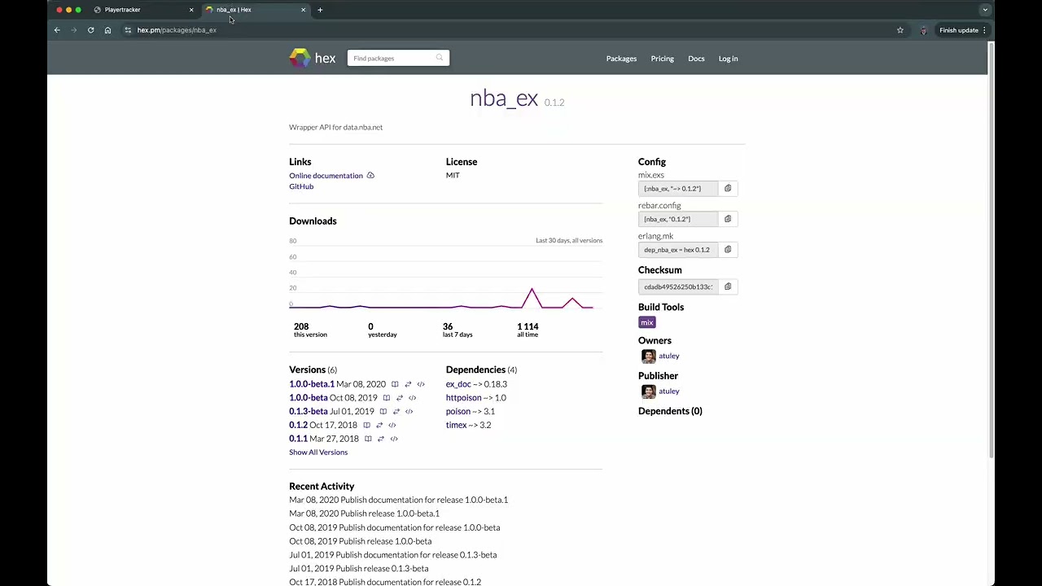
Task: Open version 0.1.1 link
Action: tap(298, 439)
